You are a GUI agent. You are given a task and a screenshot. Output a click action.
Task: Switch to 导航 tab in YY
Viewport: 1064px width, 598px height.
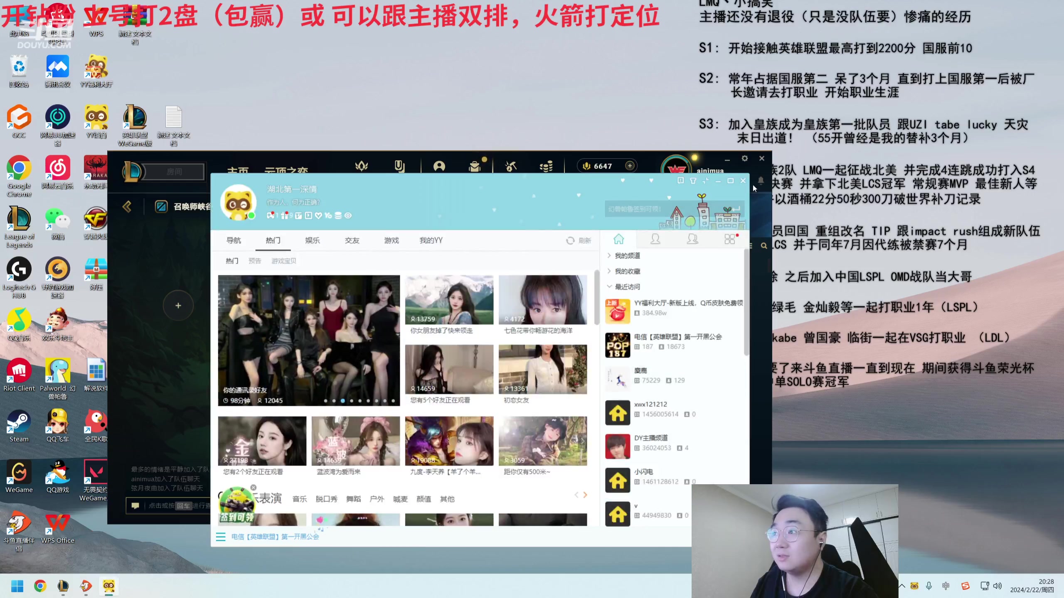234,240
